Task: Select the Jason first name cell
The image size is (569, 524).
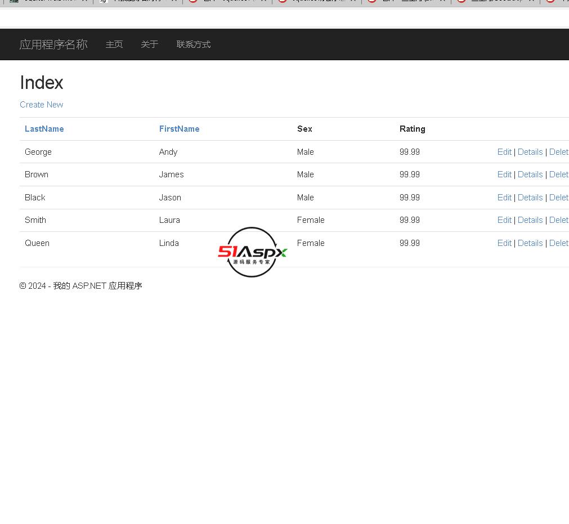Action: 170,198
